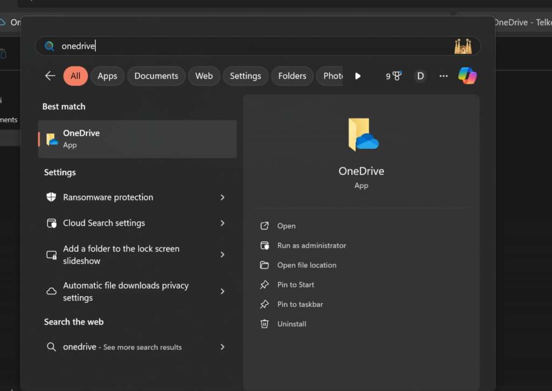Open Windows Copilot from the search bar

[x=467, y=76]
